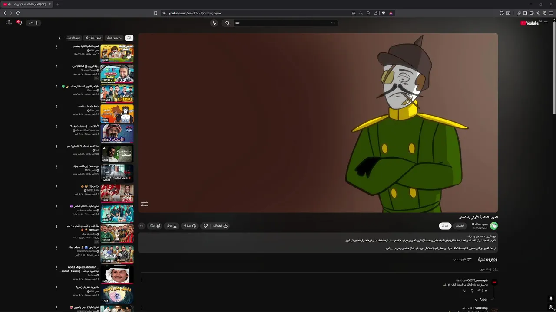Dislike the video with thumbs-down

tap(205, 226)
